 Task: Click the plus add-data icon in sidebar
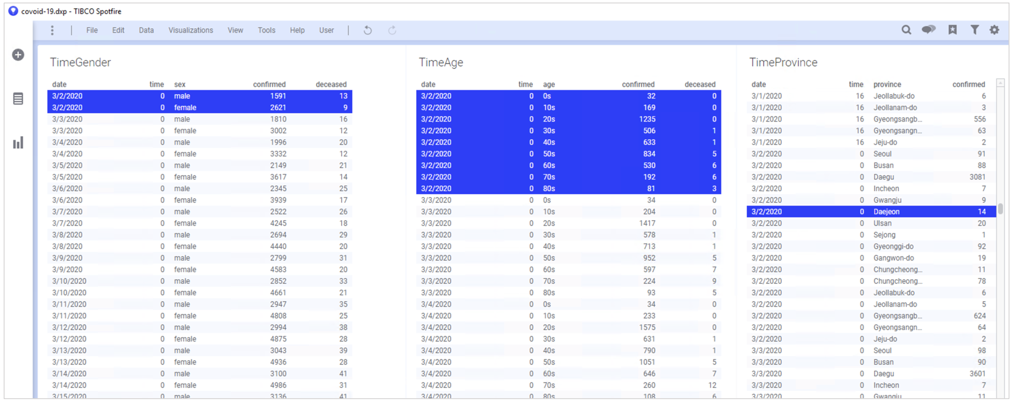click(x=18, y=55)
